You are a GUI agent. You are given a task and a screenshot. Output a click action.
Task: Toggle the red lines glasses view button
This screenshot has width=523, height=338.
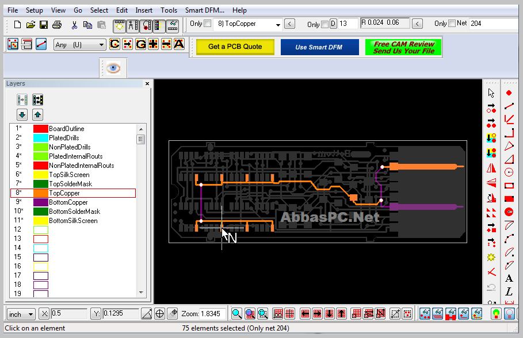[x=438, y=314]
